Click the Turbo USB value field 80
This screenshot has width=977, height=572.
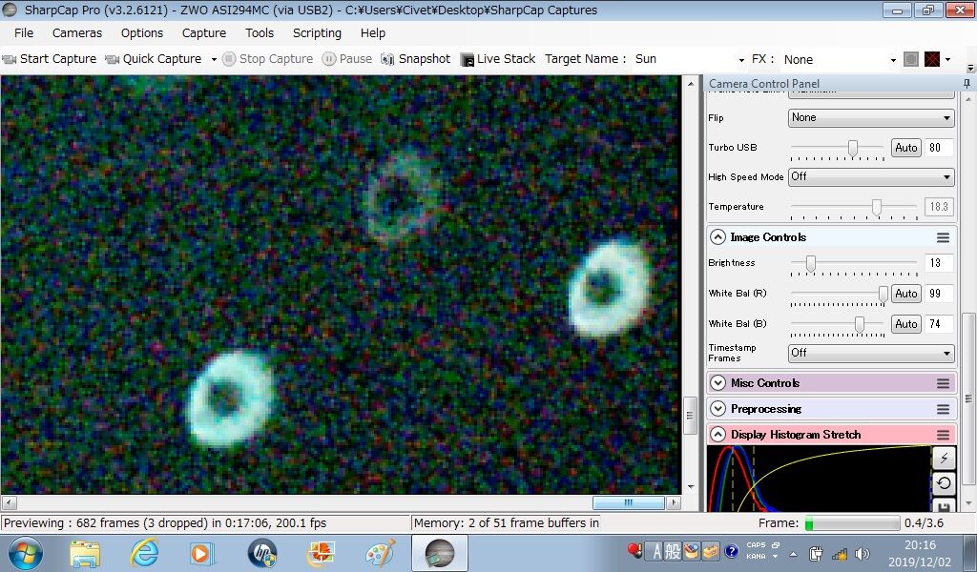coord(939,148)
